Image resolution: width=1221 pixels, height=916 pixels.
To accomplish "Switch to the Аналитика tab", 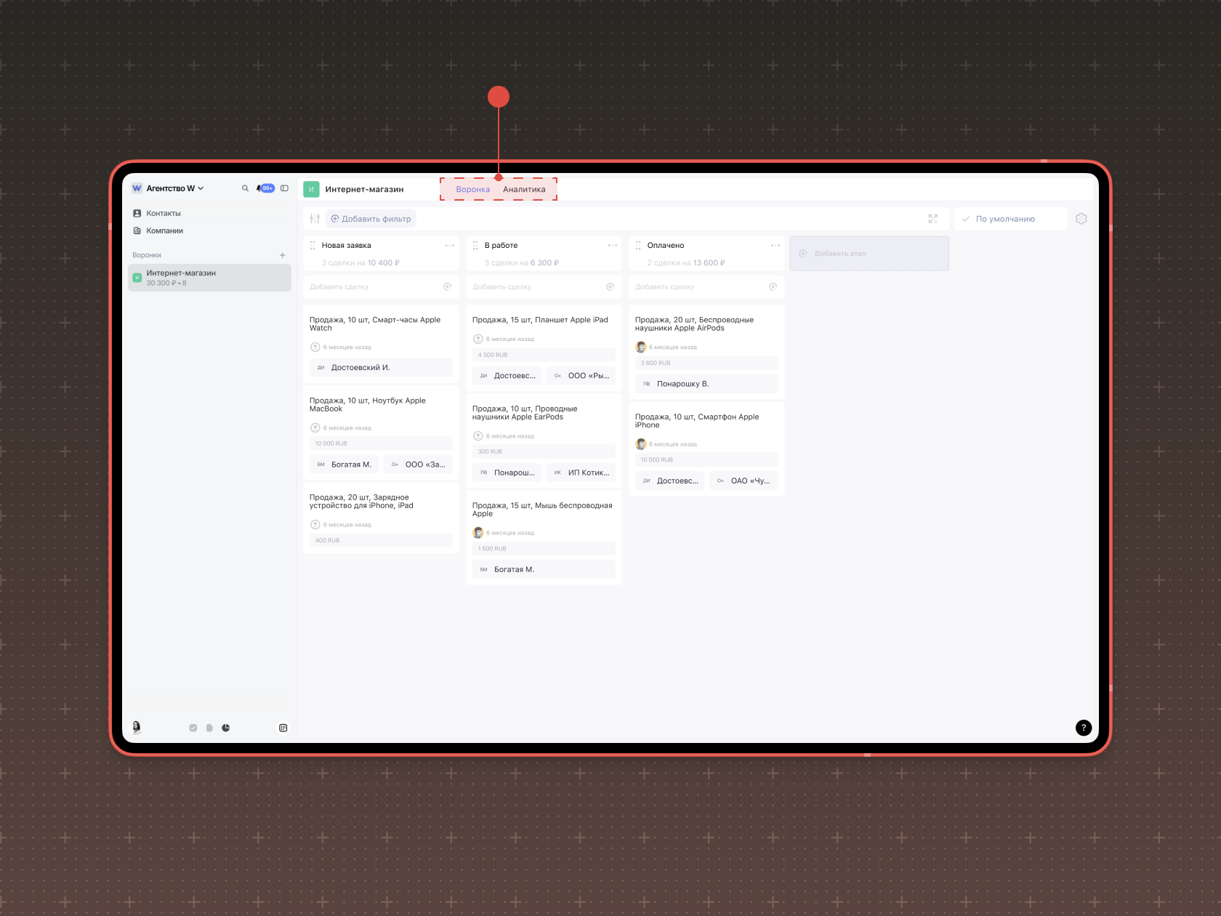I will click(x=524, y=189).
